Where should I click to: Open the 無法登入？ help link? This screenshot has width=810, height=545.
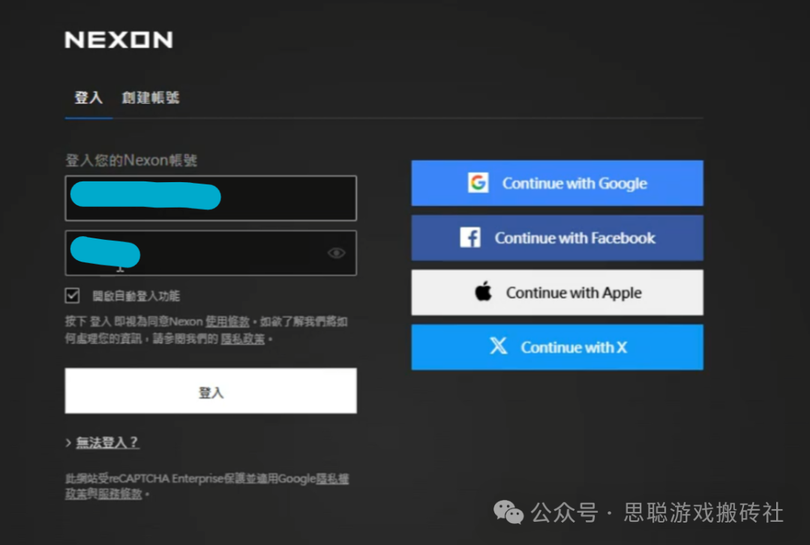(x=107, y=442)
